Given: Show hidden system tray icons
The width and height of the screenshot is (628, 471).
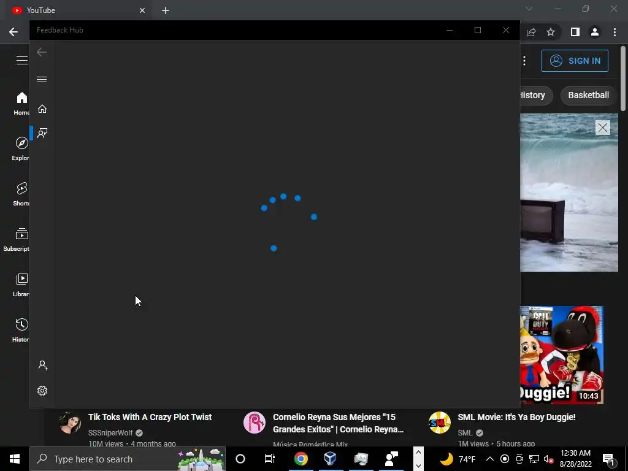Looking at the screenshot, I should [489, 459].
